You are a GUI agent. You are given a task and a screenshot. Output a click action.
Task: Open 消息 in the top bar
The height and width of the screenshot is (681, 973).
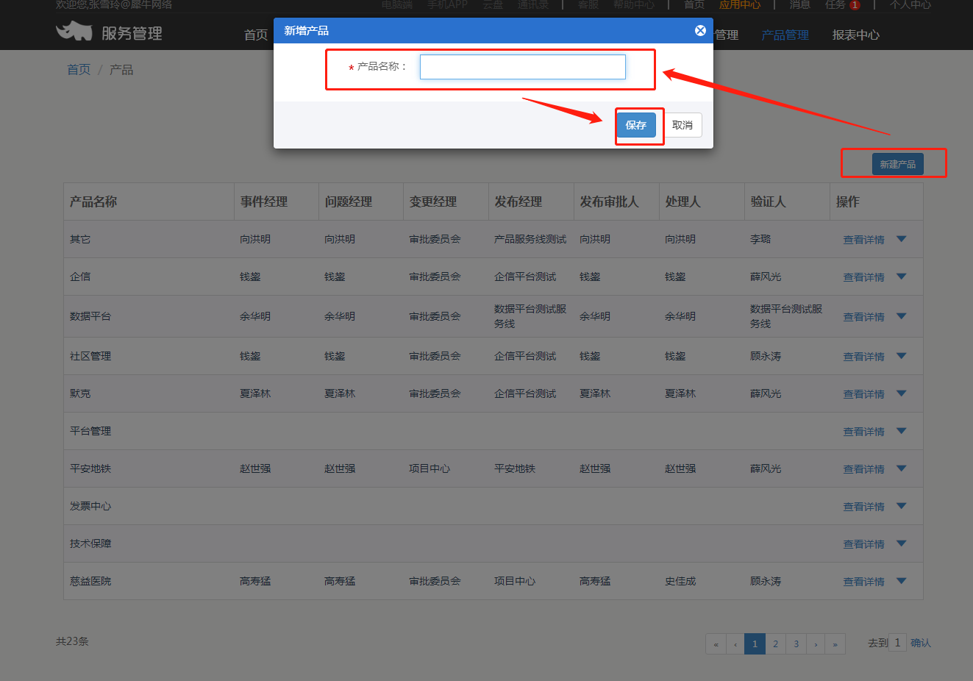pyautogui.click(x=799, y=4)
